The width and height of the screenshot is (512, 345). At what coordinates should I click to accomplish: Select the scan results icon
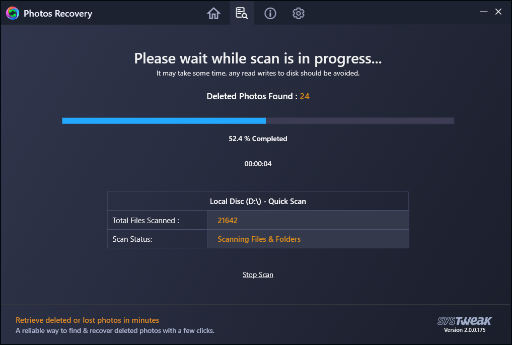tap(242, 14)
